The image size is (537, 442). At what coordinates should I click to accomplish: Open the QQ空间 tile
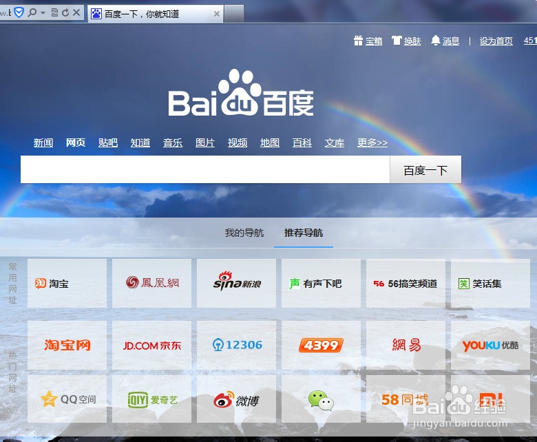pyautogui.click(x=67, y=399)
